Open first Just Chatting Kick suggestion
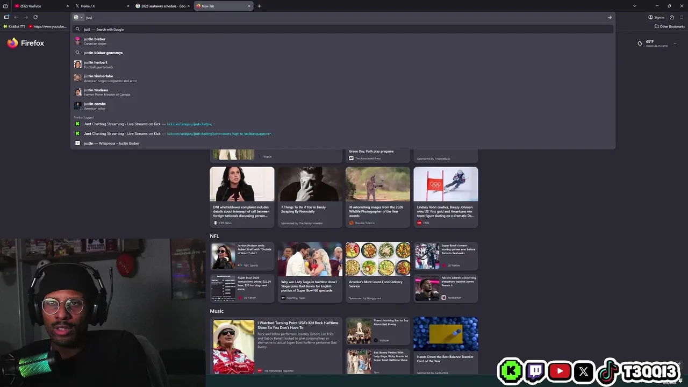688x387 pixels. point(343,124)
